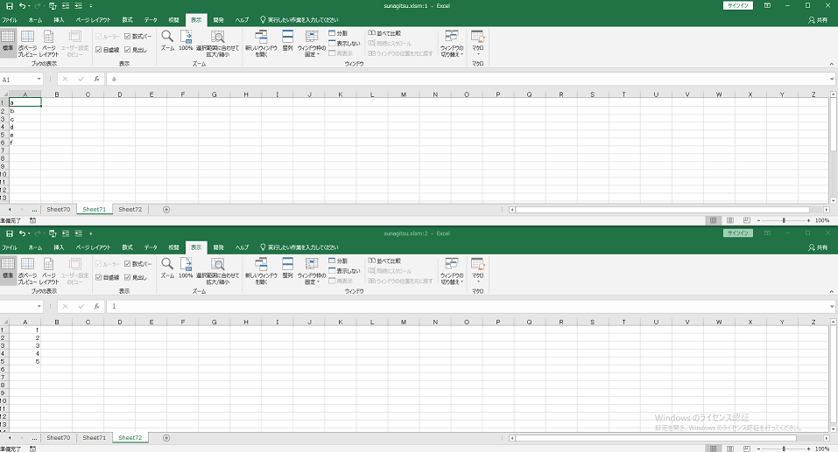This screenshot has width=838, height=452.
Task: Click Undo arrow in top window quick access
Action: pyautogui.click(x=22, y=6)
